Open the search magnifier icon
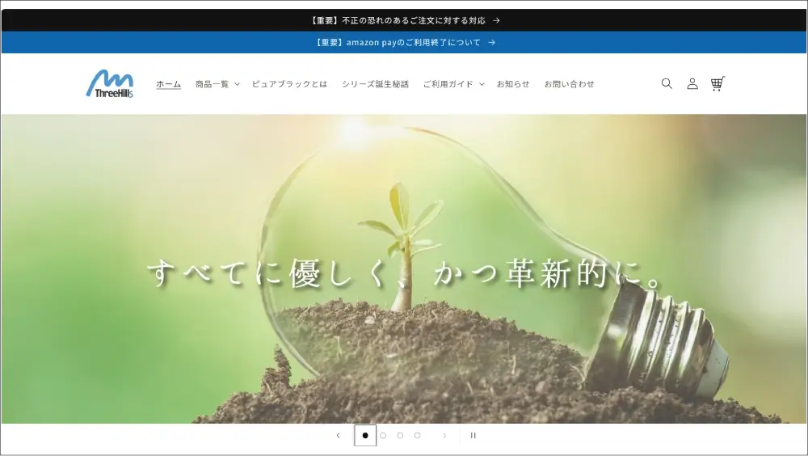This screenshot has width=808, height=456. point(667,83)
